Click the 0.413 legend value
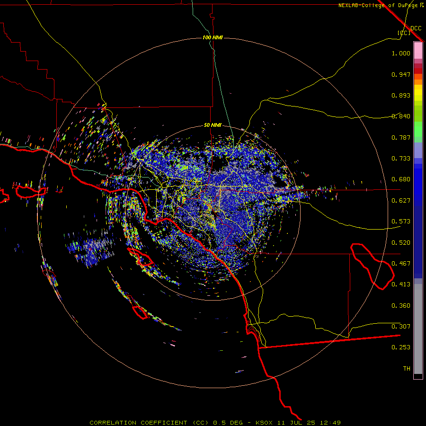This screenshot has width=426, height=426. pyautogui.click(x=401, y=284)
